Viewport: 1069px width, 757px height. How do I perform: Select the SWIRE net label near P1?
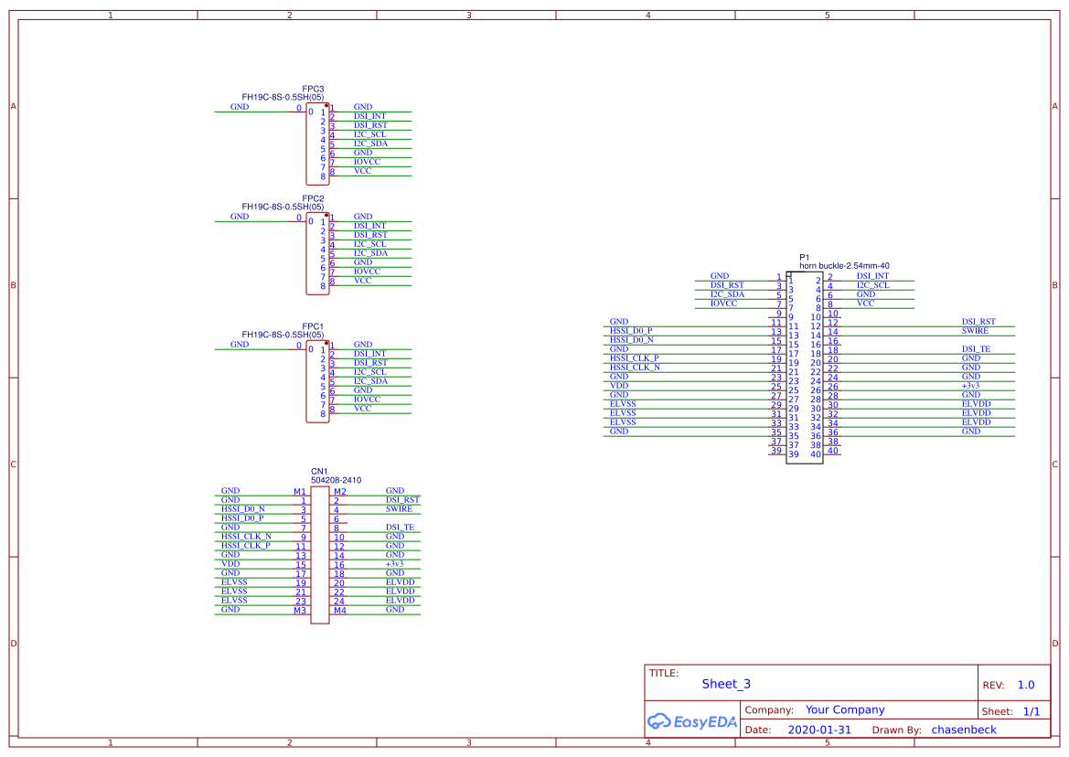[974, 330]
